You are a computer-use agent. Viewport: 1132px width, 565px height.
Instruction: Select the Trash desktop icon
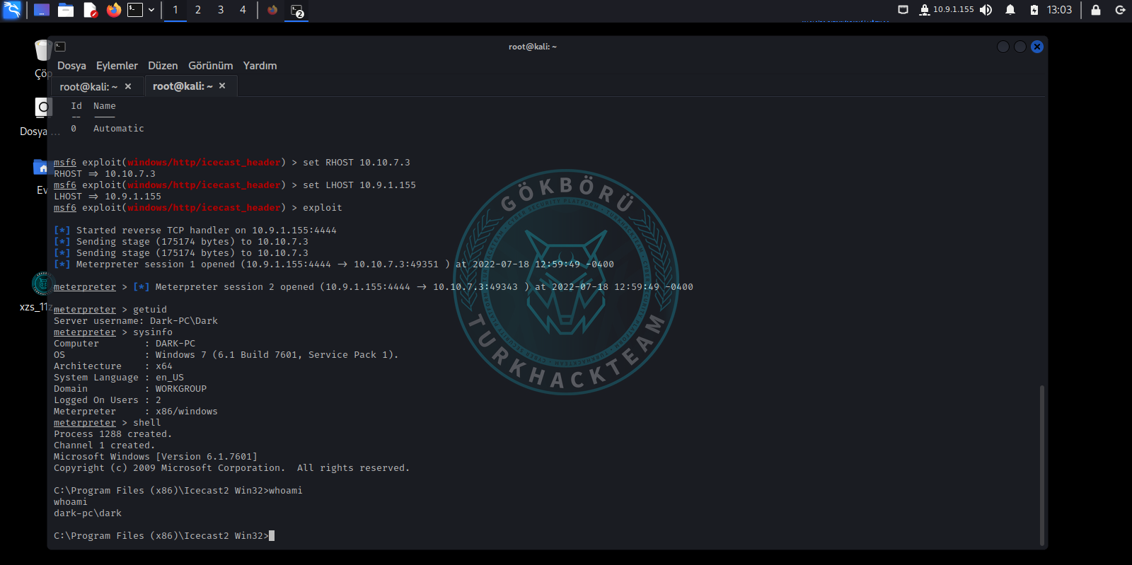coord(42,57)
